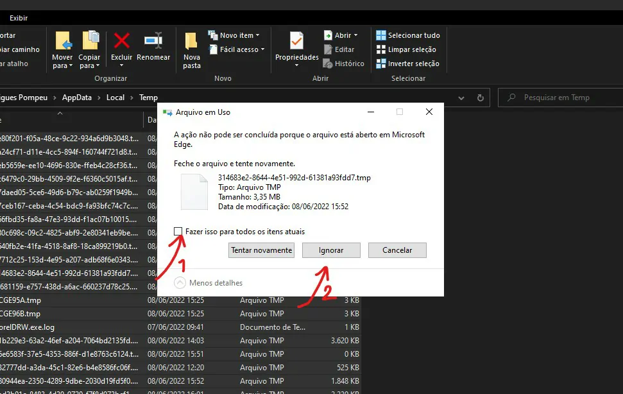Open Mover para dropdown arrow
The height and width of the screenshot is (394, 623).
(x=71, y=66)
